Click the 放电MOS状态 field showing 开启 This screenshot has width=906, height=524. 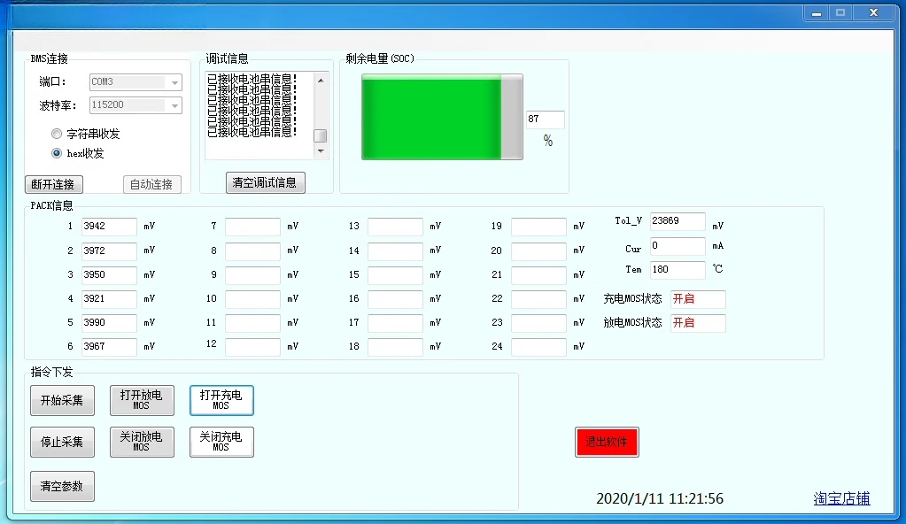point(697,323)
